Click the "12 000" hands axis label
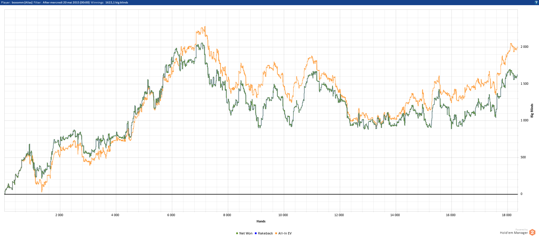 [339, 215]
